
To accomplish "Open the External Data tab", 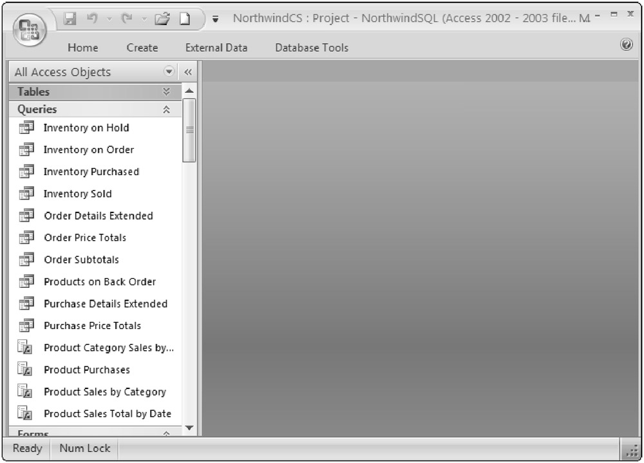I will point(216,48).
